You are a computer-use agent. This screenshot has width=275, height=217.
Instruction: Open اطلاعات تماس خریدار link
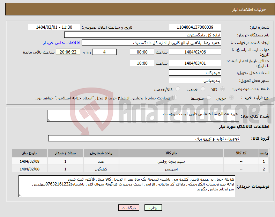[x=62, y=43]
